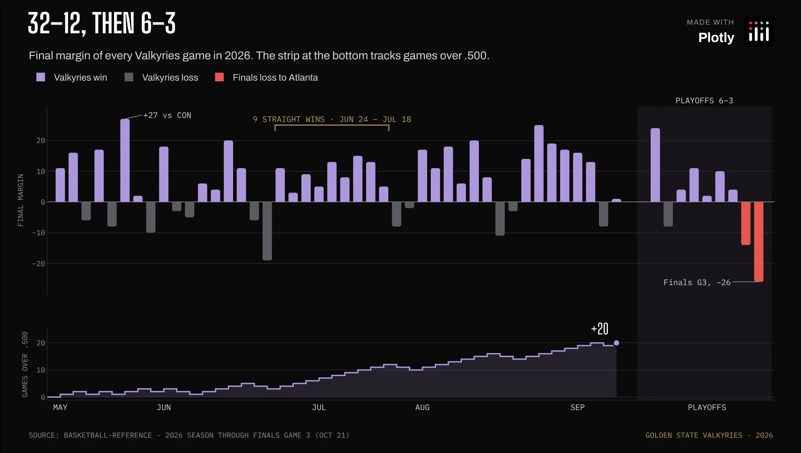The height and width of the screenshot is (453, 801).
Task: Select the shorter red Finals loss bar
Action: [746, 224]
